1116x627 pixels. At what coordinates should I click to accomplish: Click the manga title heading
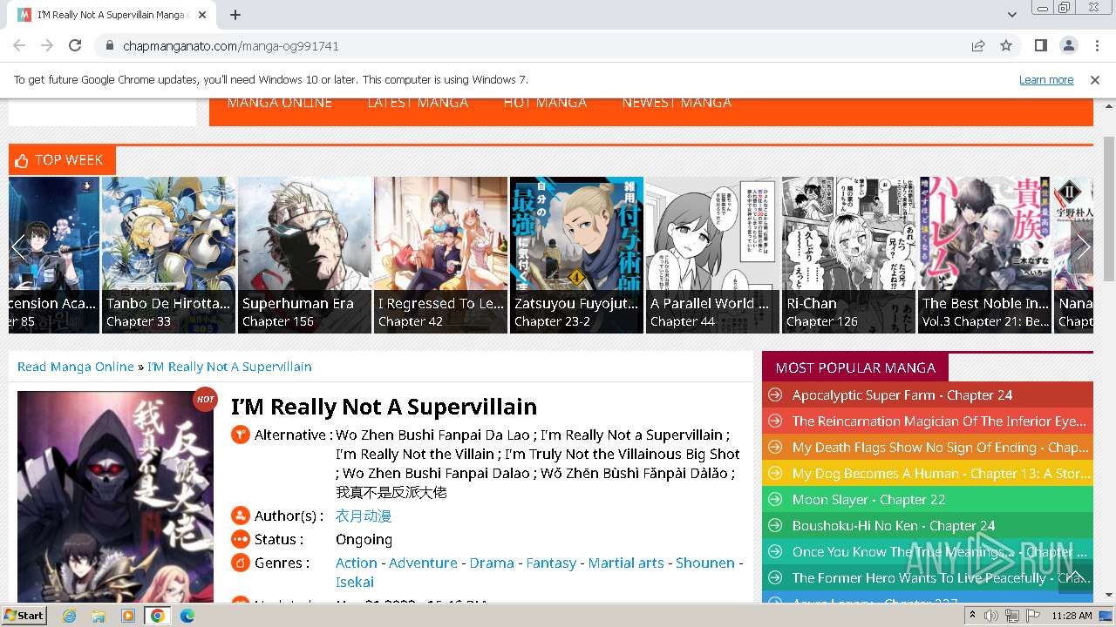pos(384,407)
